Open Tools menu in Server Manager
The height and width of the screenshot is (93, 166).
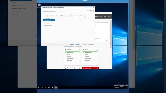pos(101,17)
